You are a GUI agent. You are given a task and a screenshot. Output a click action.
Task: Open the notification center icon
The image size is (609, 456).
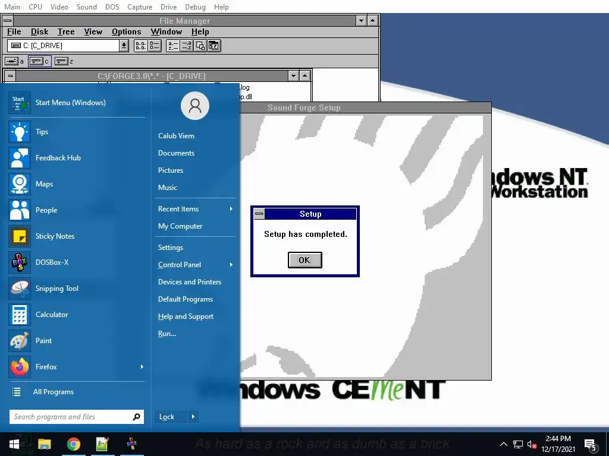click(x=590, y=445)
